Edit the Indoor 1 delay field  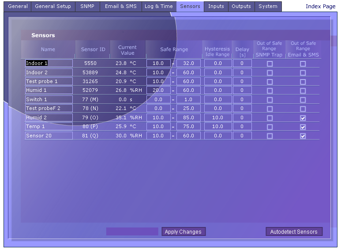pos(242,63)
